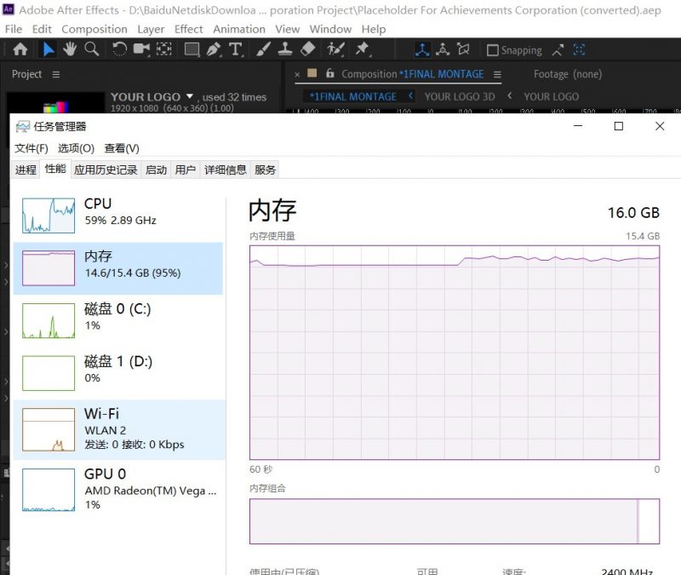Screen dimensions: 681x575
Task: Select the *1FINAL MONTAGE breadcrumb tab
Action: [352, 96]
